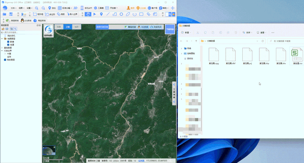This screenshot has height=163, width=304.
Task: Activate the 测距 distance measuring tool
Action: (x=61, y=14)
